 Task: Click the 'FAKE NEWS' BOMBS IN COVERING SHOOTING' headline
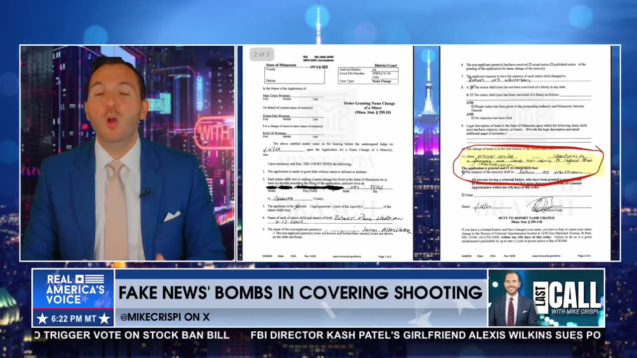300,292
